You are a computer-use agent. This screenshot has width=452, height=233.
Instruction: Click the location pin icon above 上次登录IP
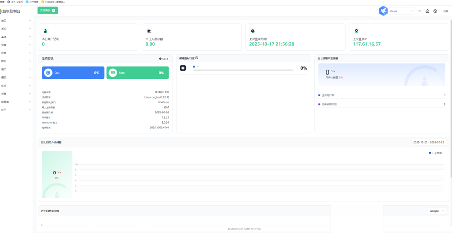click(356, 31)
